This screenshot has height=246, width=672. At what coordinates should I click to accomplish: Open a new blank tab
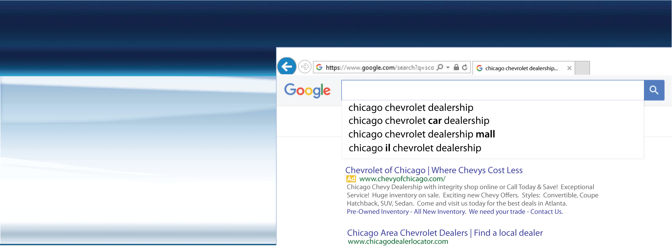point(582,68)
